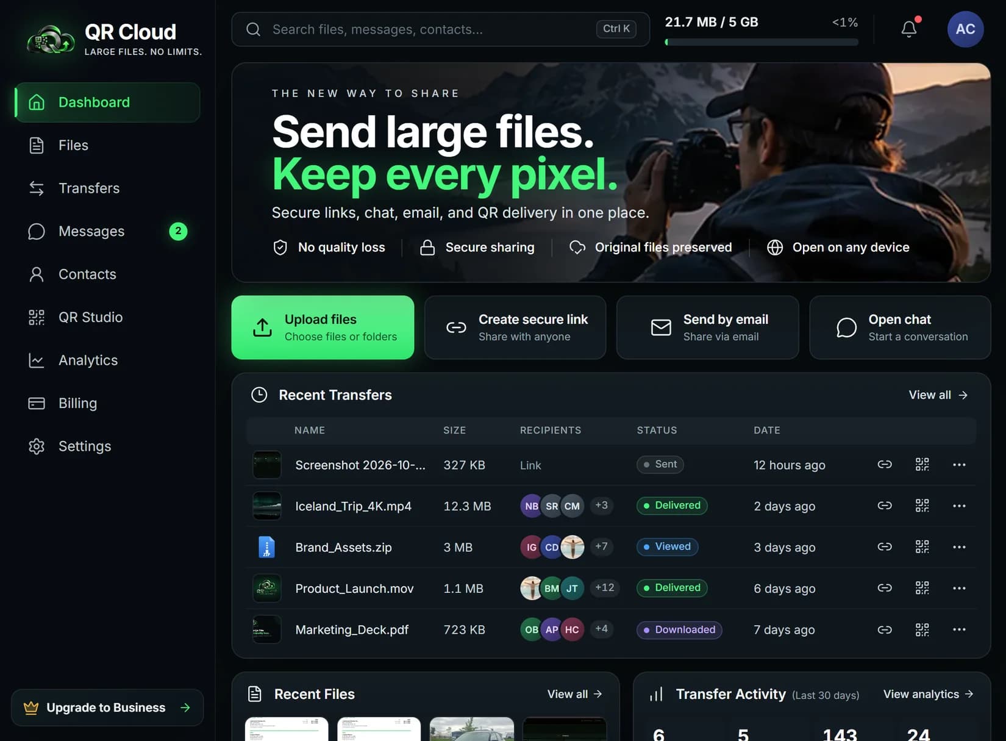Copy link for Product_Launch.mov
This screenshot has height=741, width=1006.
click(885, 588)
